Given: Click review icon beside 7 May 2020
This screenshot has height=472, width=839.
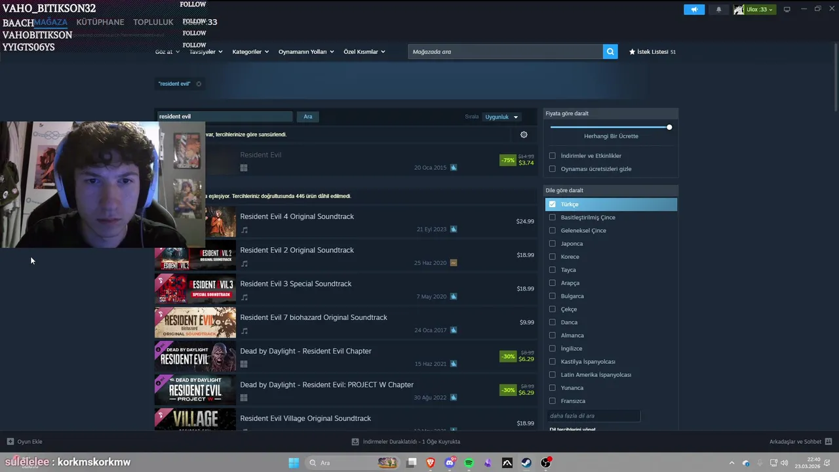Looking at the screenshot, I should 454,296.
